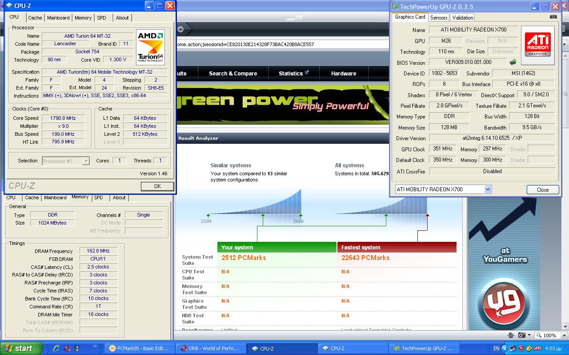
Task: Click the AMD Turion 64 logo in CPU-Z
Action: (x=150, y=47)
